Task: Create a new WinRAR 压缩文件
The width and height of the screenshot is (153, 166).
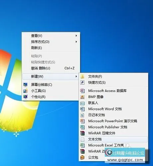Action: [x=113, y=133]
